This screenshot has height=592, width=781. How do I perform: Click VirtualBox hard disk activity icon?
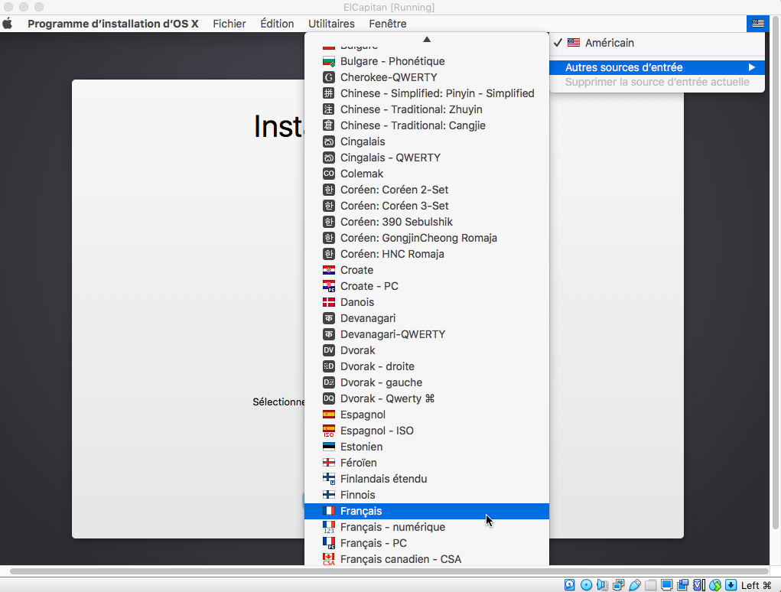(x=569, y=585)
